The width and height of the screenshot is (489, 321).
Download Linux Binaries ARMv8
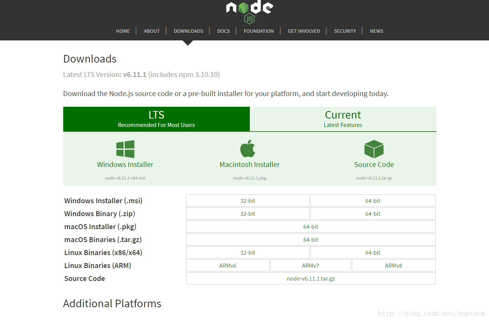coord(394,265)
